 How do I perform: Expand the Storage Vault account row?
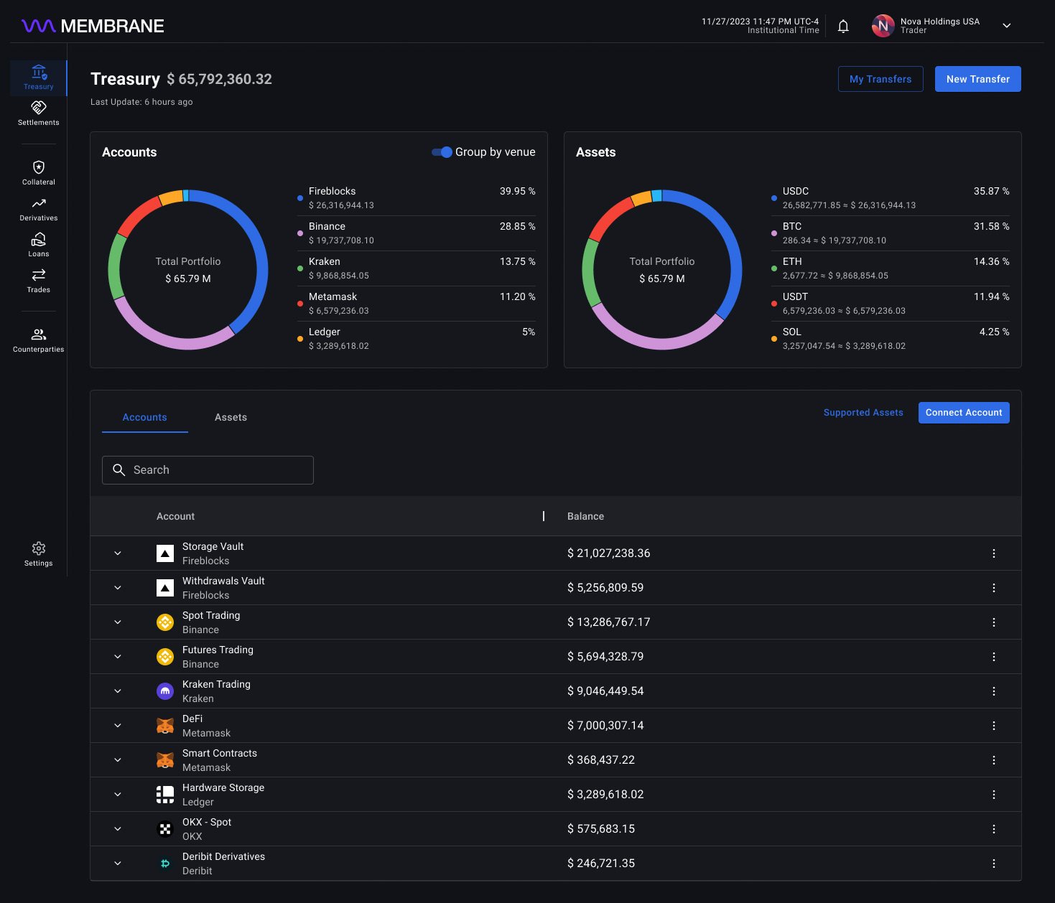click(117, 553)
